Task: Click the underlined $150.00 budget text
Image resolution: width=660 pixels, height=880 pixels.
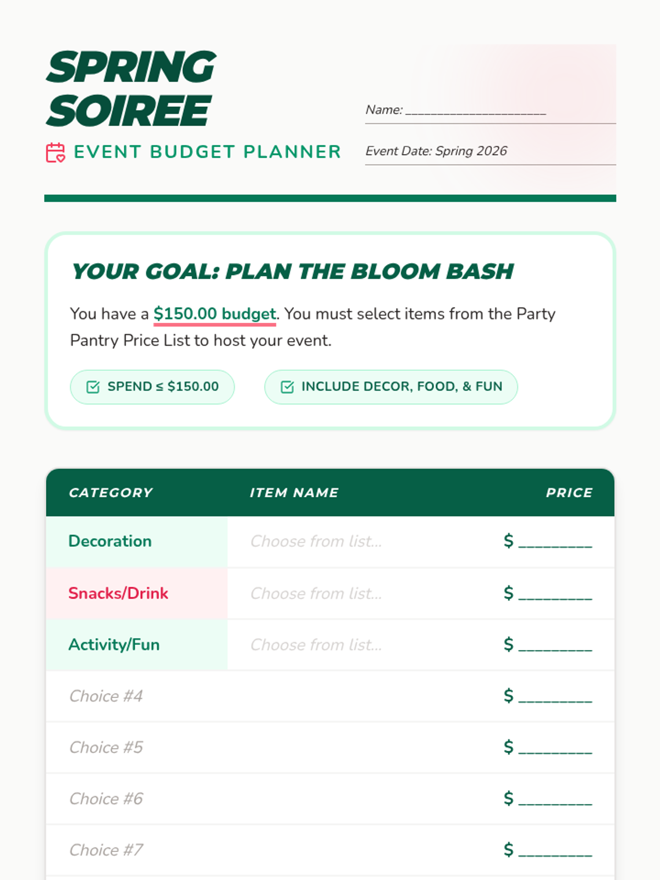Action: coord(215,314)
